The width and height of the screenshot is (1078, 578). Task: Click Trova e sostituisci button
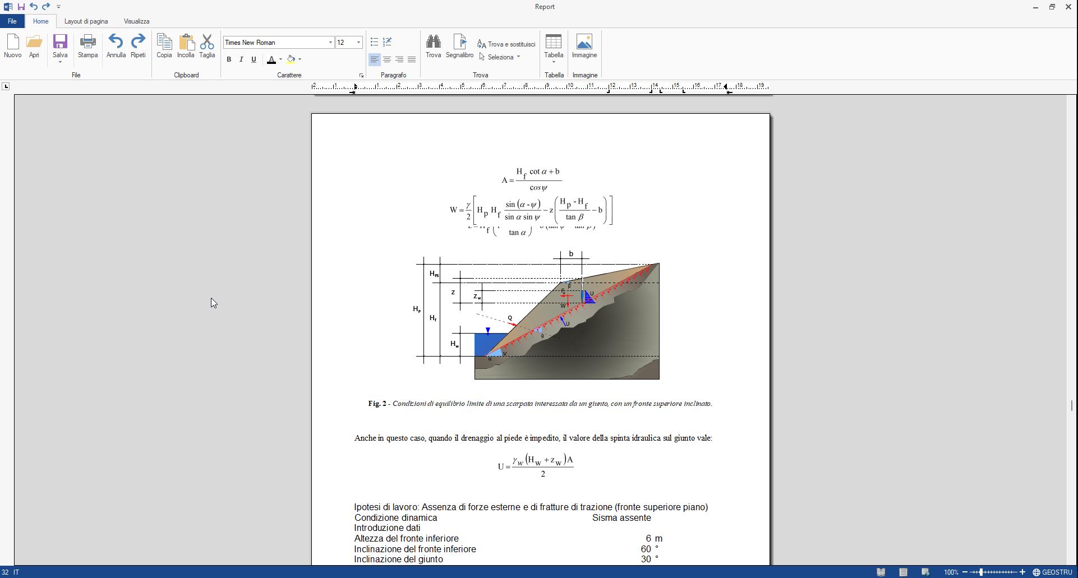click(x=506, y=44)
